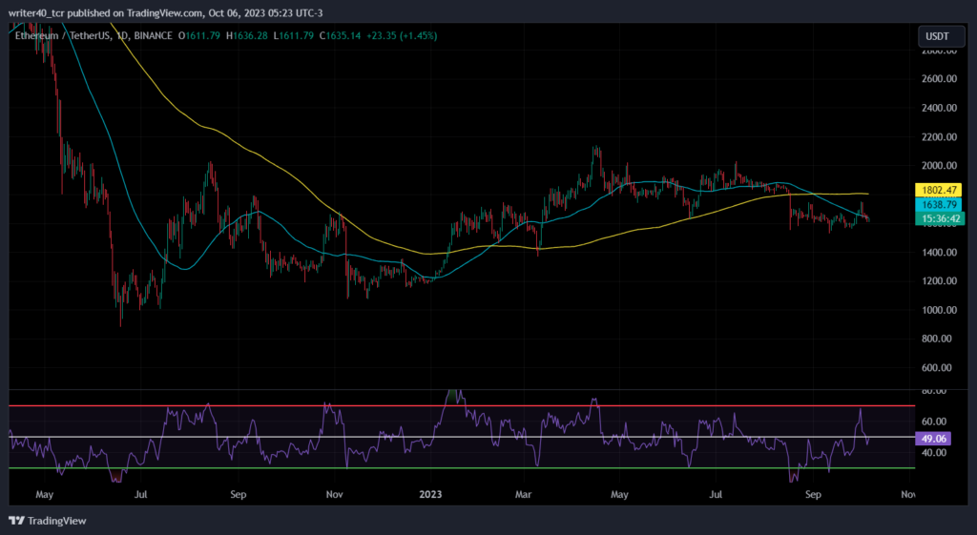Click the 2023 label on time axis
Screen dimensions: 977x535
click(x=430, y=495)
